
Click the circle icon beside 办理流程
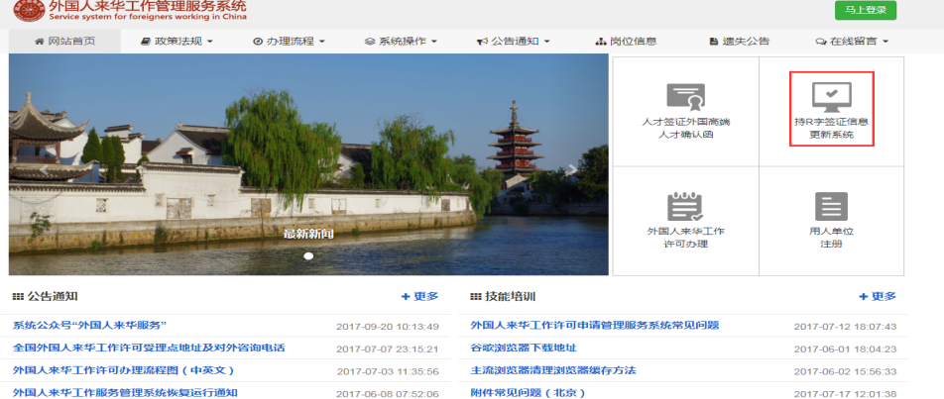[258, 42]
